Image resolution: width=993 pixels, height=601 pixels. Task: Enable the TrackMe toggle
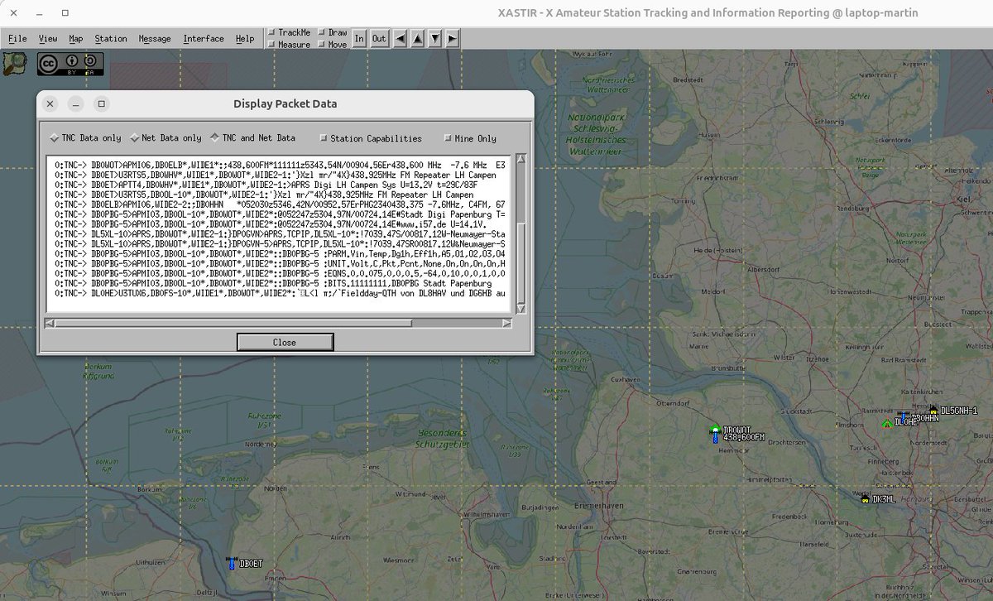[271, 31]
